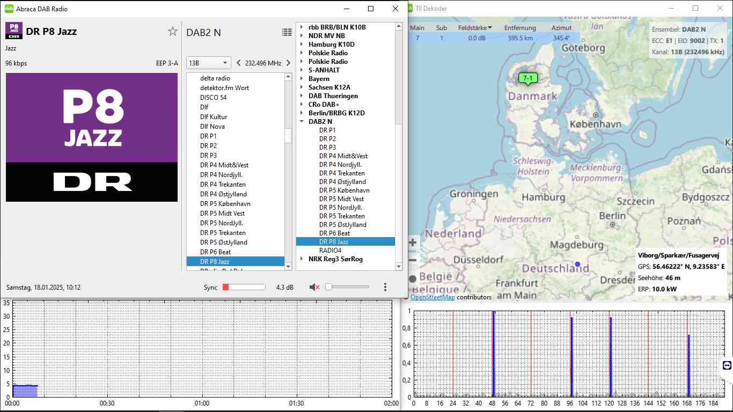Viewport: 733px width, 412px height.
Task: Click the Entfernung column header
Action: click(519, 28)
